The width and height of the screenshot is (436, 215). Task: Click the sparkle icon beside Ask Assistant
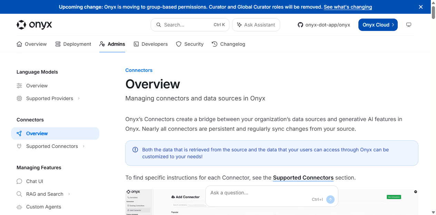tap(239, 25)
